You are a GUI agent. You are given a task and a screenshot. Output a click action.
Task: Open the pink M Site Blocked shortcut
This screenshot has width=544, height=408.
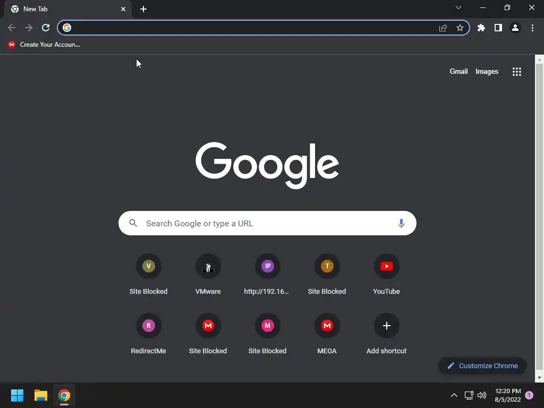(268, 334)
